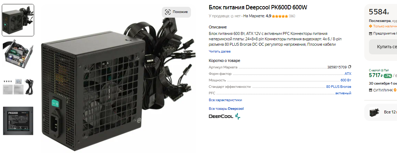Click the orange Только наличные diamond icon
Image resolution: width=397 pixels, height=153 pixels.
pyautogui.click(x=371, y=26)
